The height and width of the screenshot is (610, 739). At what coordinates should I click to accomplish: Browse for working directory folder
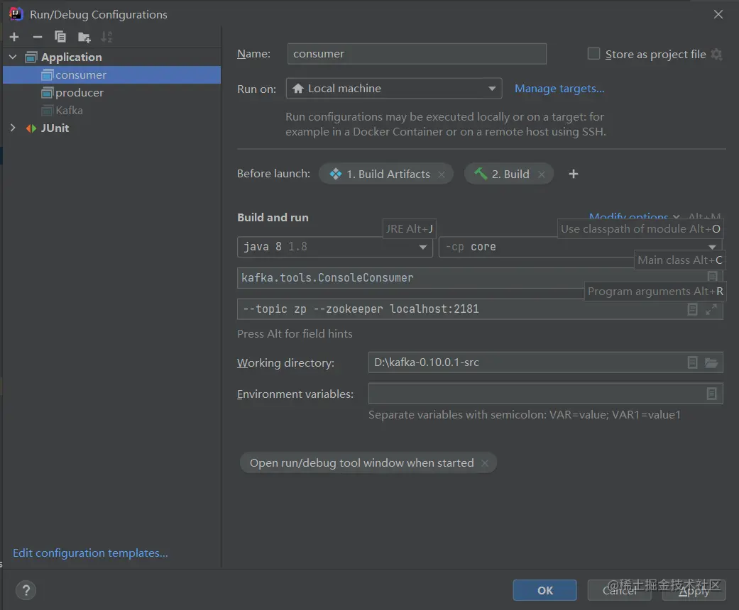711,362
